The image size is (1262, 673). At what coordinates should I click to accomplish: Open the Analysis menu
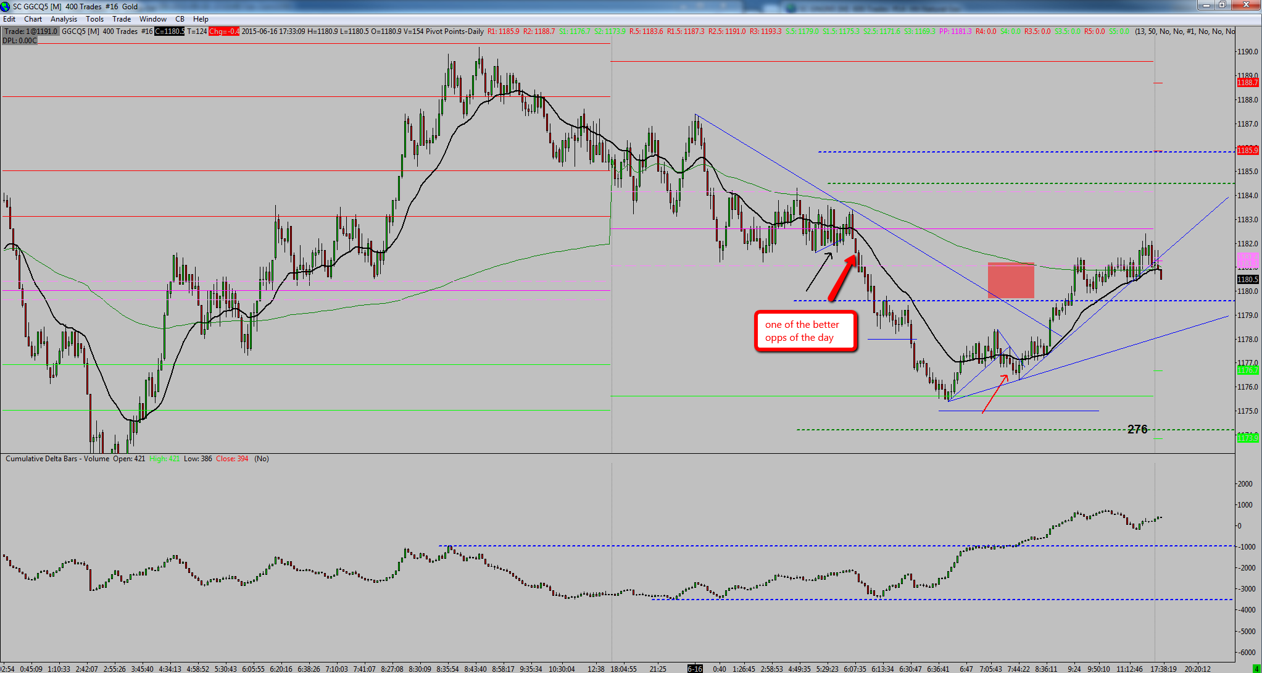[64, 19]
